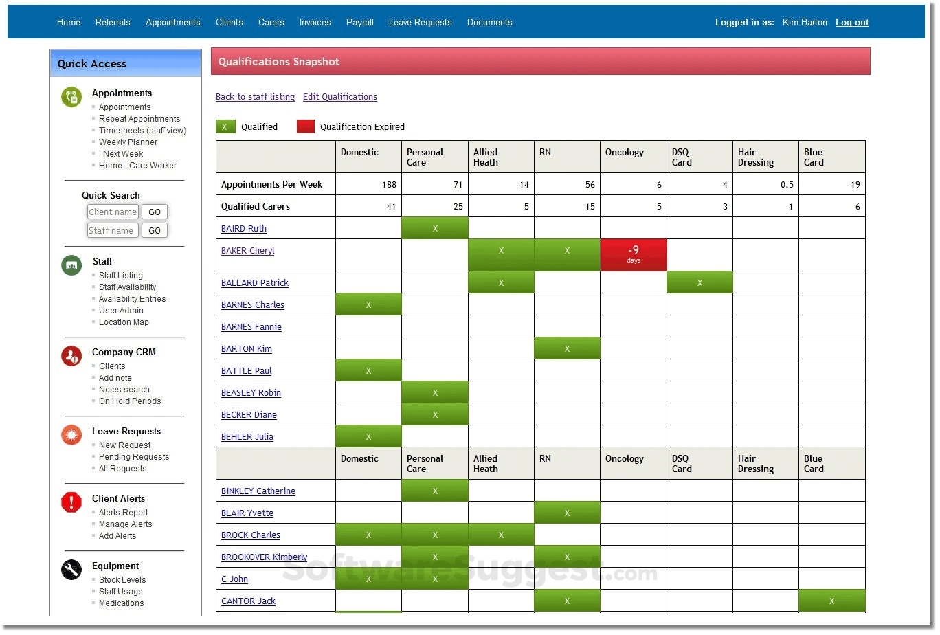This screenshot has width=940, height=635.
Task: Click the orange Leave Requests icon
Action: tap(71, 435)
